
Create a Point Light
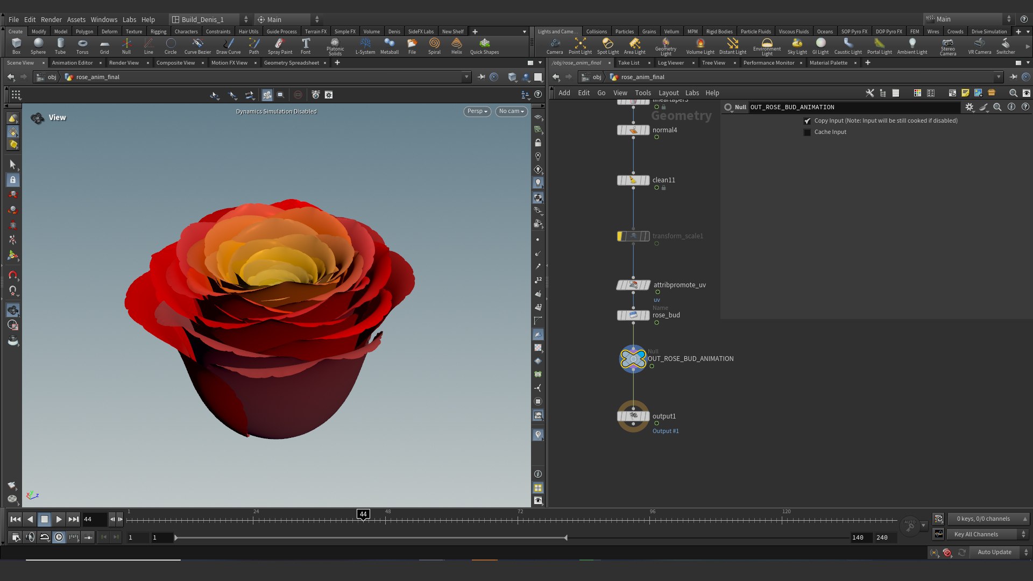(580, 46)
